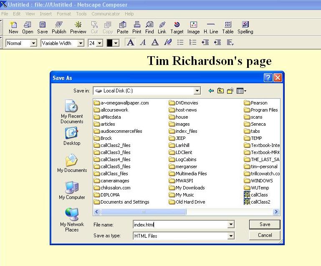Toggle the bold A formatting button
The image size is (321, 266).
click(130, 42)
